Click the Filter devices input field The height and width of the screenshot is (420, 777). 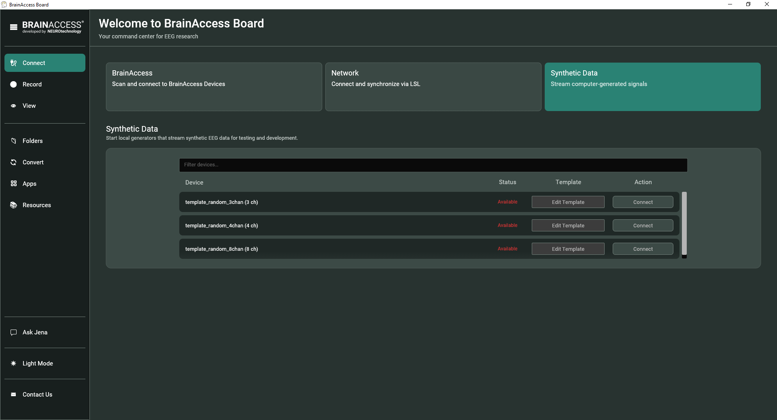tap(433, 165)
